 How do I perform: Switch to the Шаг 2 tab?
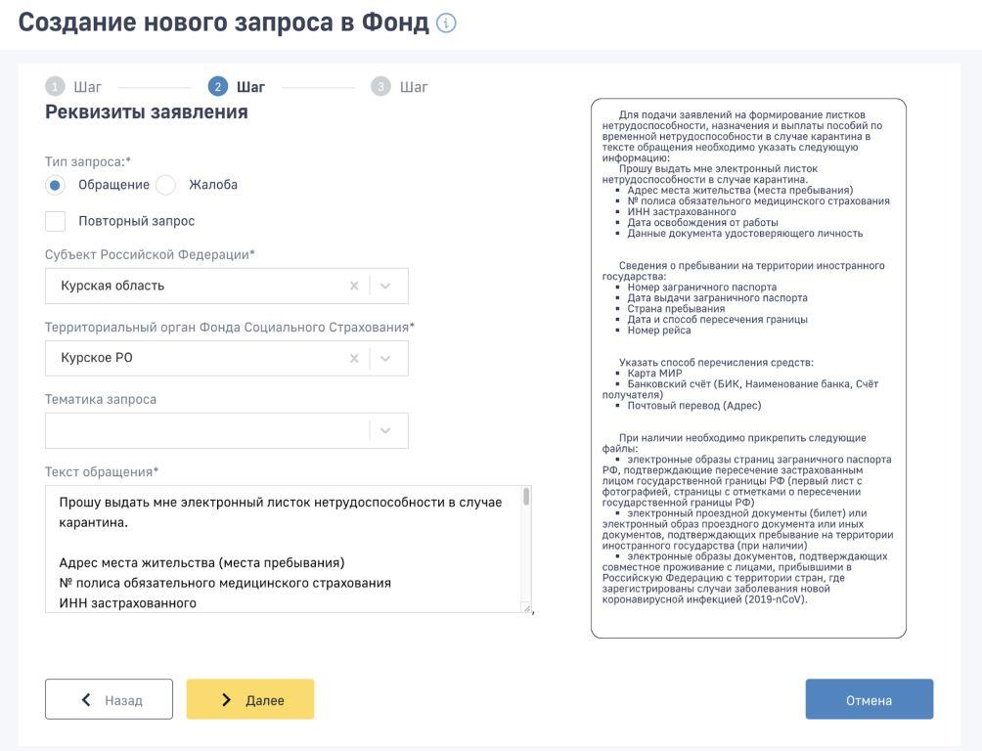252,87
